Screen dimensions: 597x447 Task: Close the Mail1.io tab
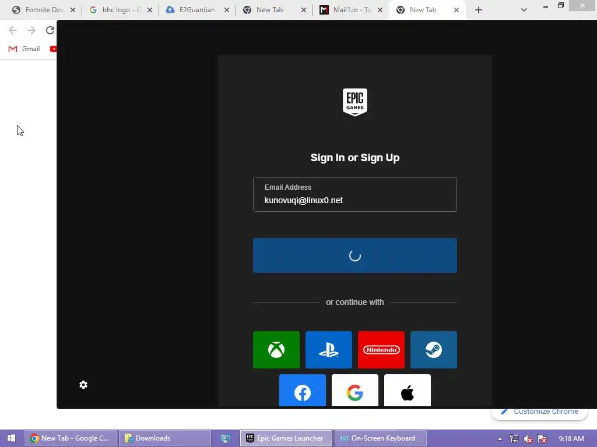pos(380,10)
